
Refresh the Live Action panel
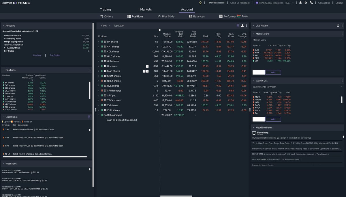pyautogui.click(x=338, y=25)
